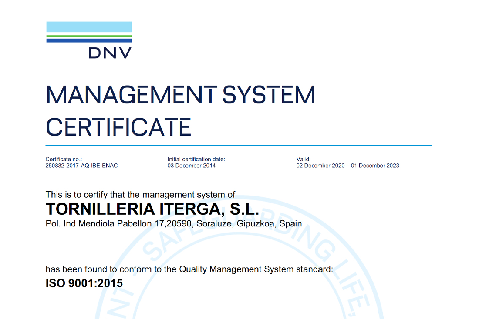479x319 pixels.
Task: Select the Soraluze Gipuzkoa address line
Action: coord(173,223)
